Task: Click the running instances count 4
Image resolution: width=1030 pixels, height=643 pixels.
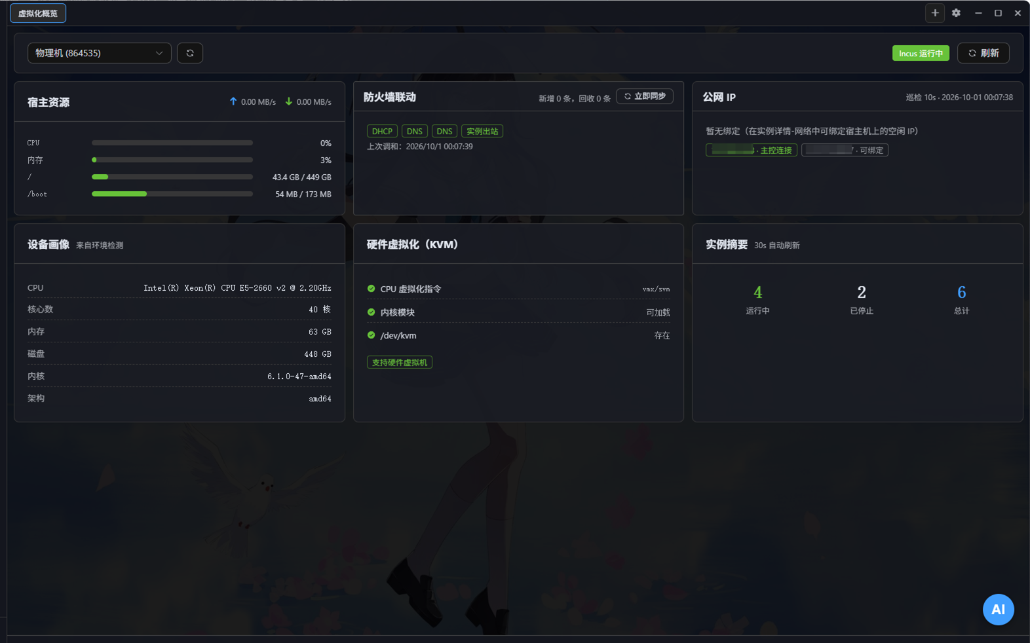Action: [757, 292]
